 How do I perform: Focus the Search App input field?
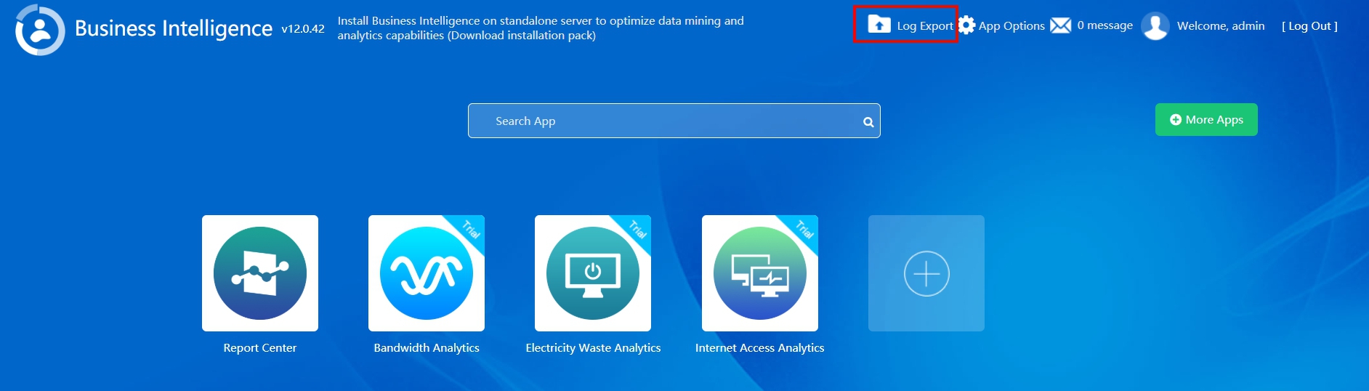pos(674,121)
